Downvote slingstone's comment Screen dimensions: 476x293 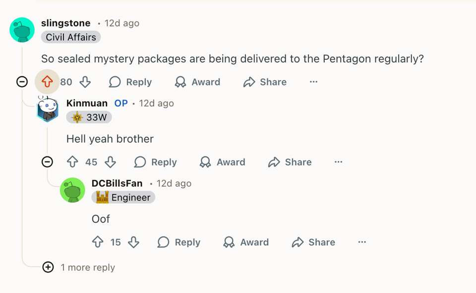pos(85,82)
